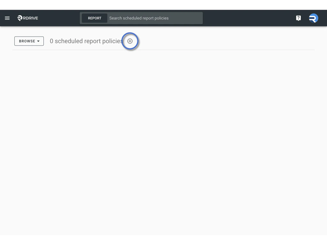The height and width of the screenshot is (245, 327).
Task: Collapse the BROWSE selector after opening it
Action: pos(29,41)
